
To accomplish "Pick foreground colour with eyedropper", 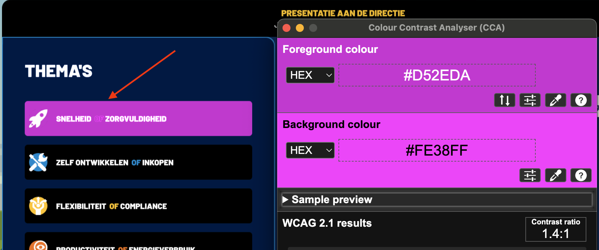I will 555,100.
